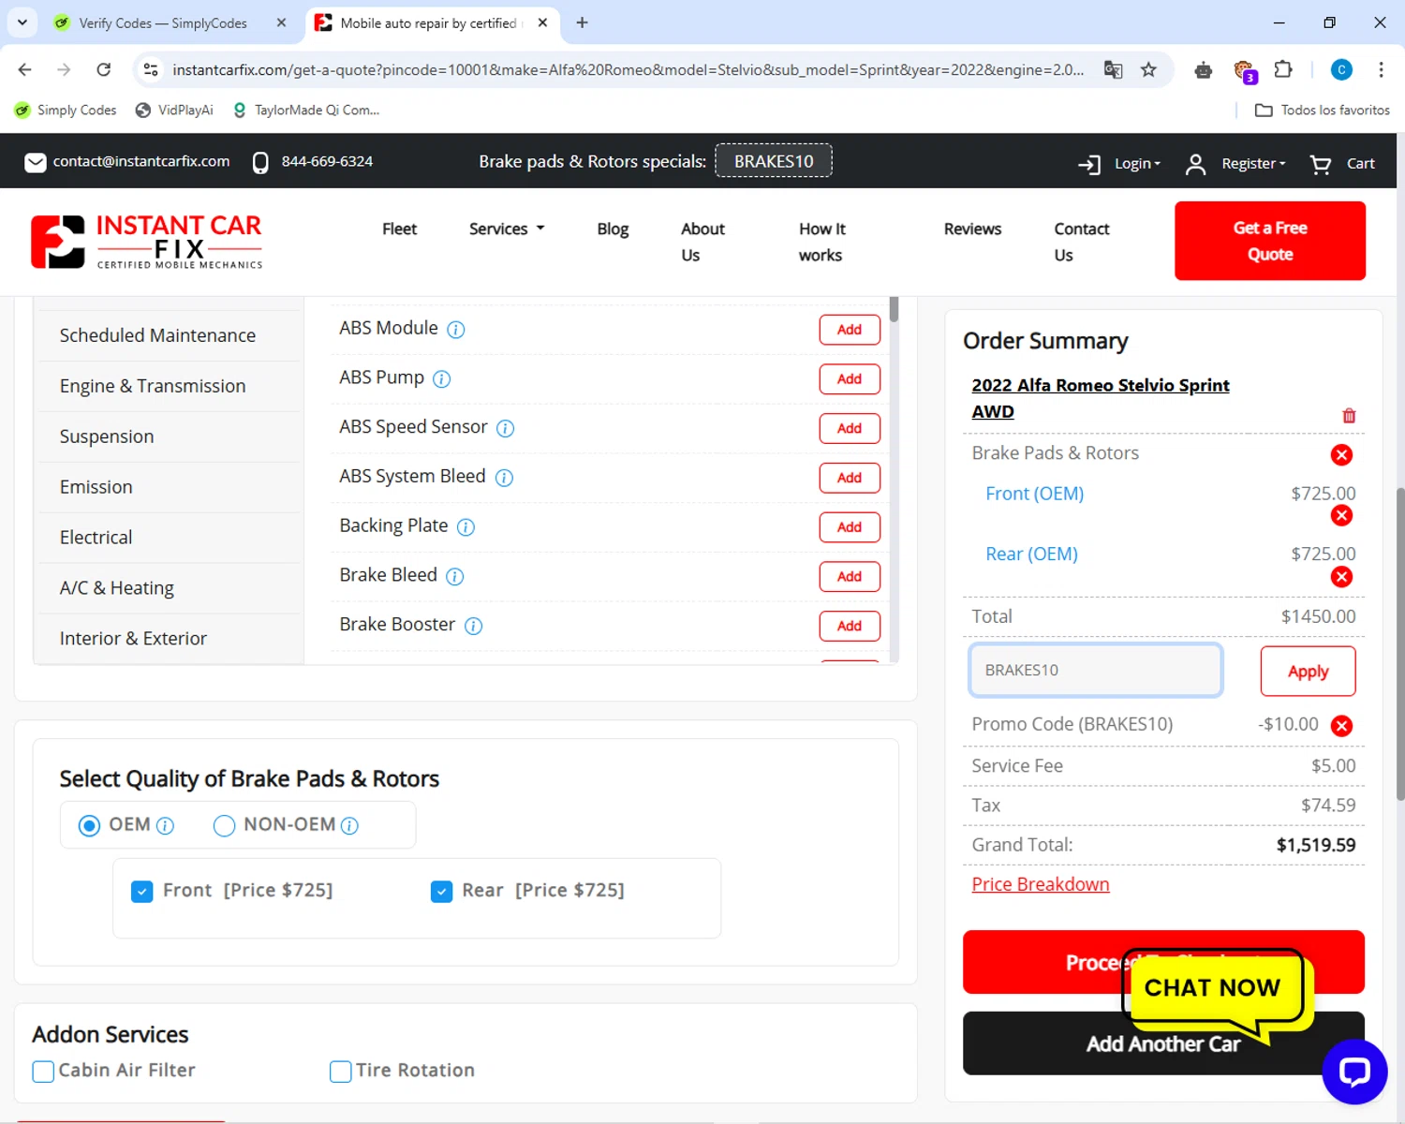Click the info icon next to ABS Module
This screenshot has height=1124, width=1405.
pyautogui.click(x=455, y=330)
